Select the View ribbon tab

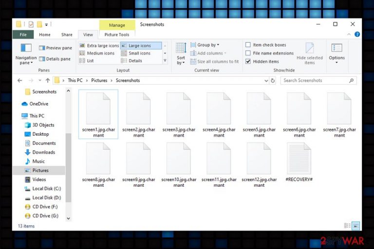[x=88, y=35]
